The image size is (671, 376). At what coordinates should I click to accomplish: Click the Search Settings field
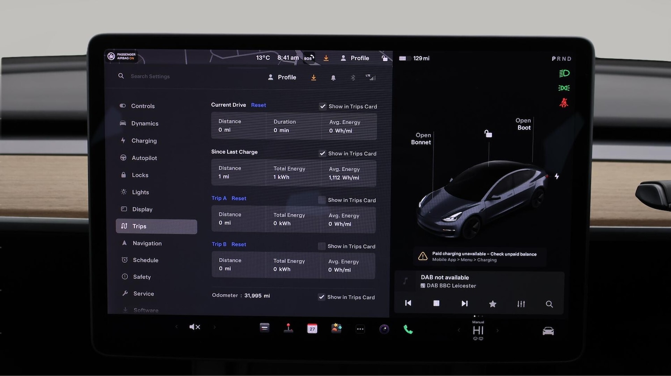pyautogui.click(x=150, y=76)
